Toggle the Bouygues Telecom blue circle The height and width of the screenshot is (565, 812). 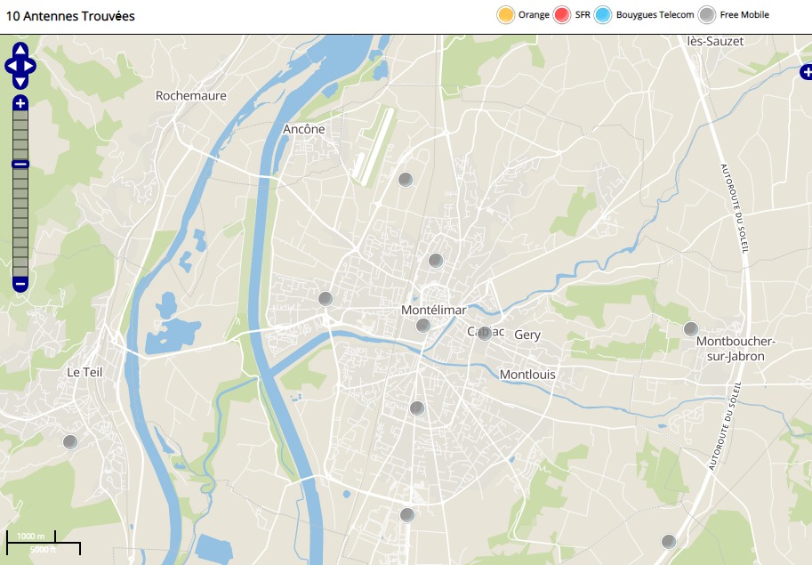tap(604, 15)
